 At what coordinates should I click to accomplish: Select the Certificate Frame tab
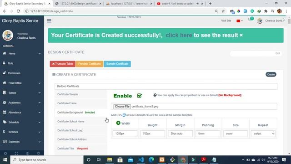tap(81, 103)
